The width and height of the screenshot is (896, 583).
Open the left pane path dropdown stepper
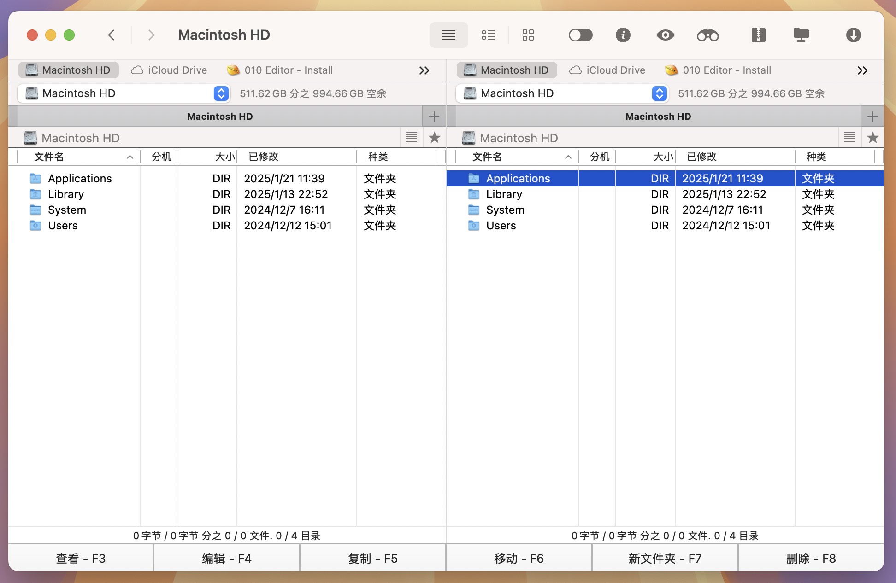[x=221, y=93]
